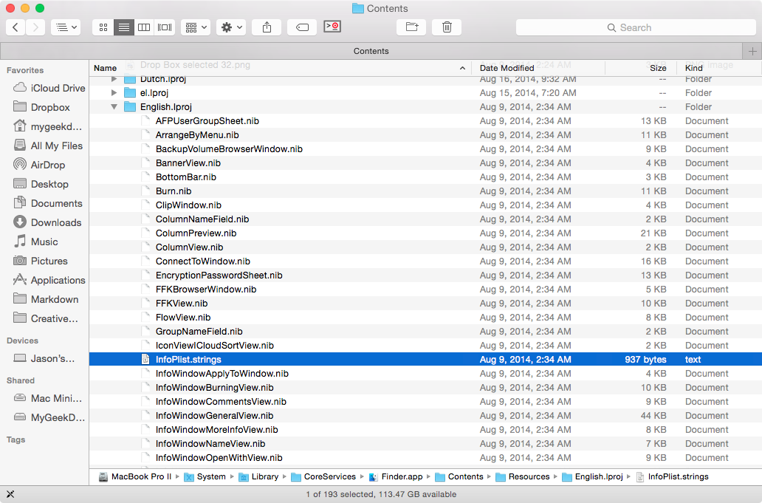Click the Edit Tags toolbar button

pos(302,27)
